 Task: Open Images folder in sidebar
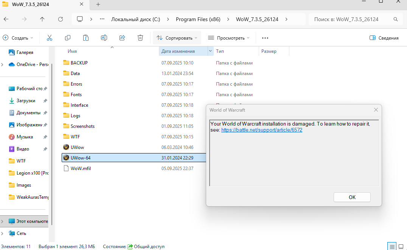[20, 185]
